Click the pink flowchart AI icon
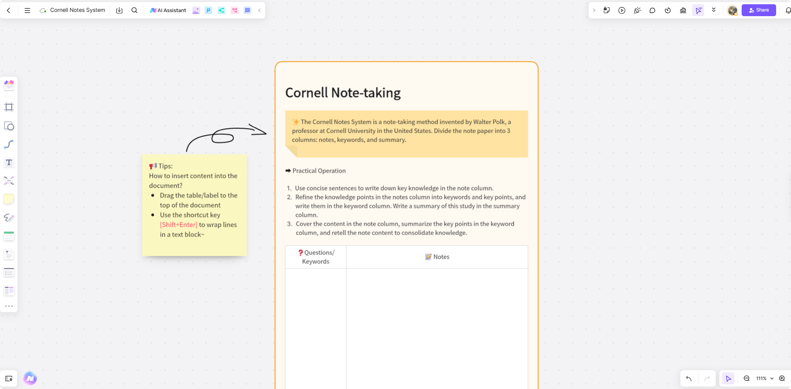791x389 pixels. (234, 10)
